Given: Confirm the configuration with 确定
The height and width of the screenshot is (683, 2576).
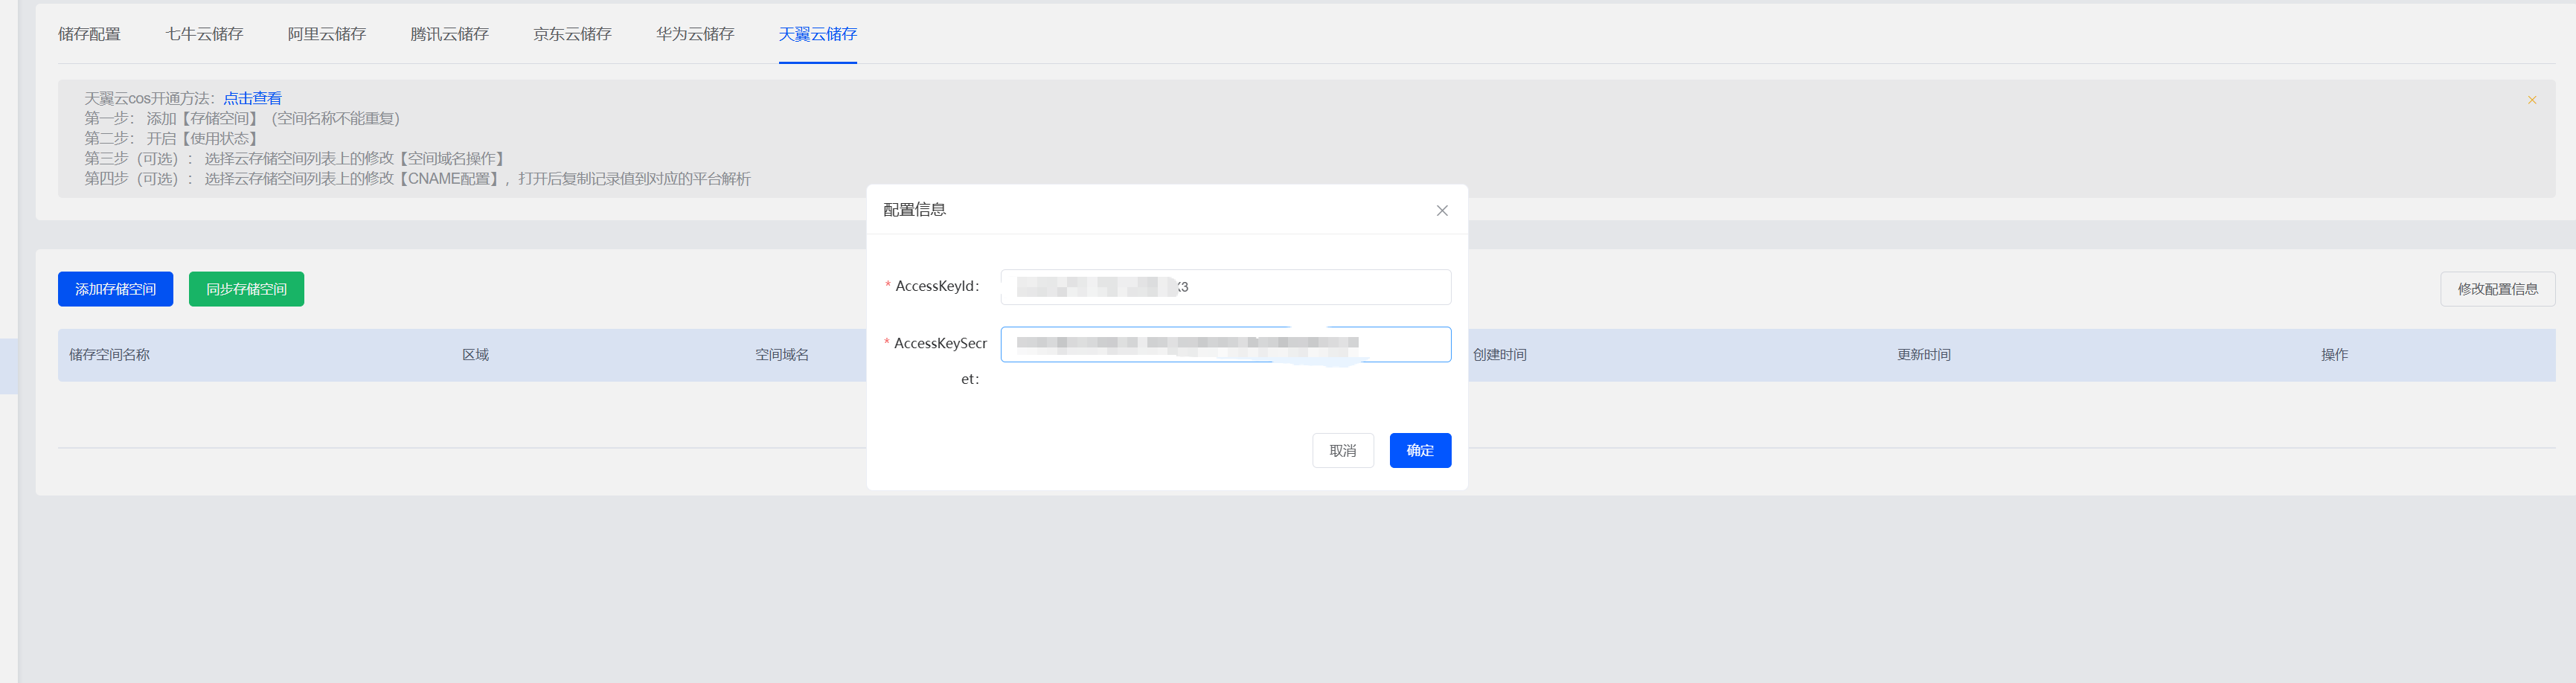Looking at the screenshot, I should 1419,450.
